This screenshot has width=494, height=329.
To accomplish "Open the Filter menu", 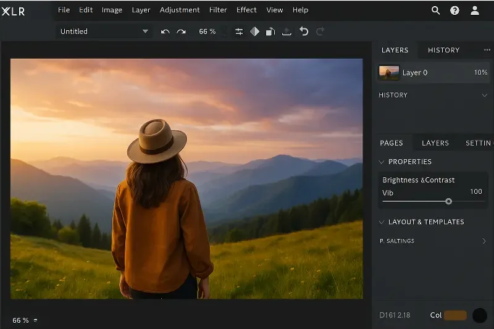I will coord(218,10).
